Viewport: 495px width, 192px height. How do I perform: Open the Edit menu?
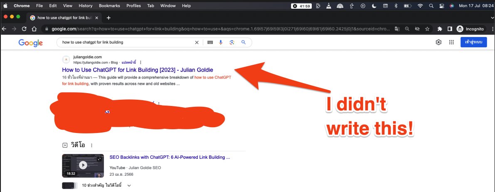click(x=53, y=6)
